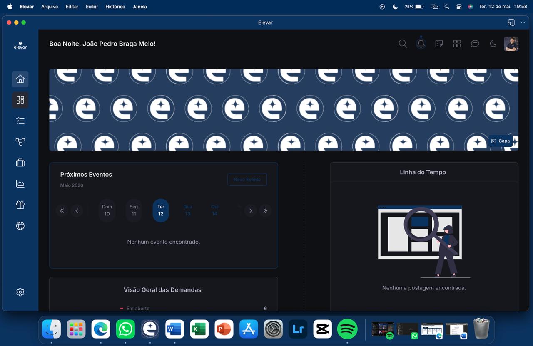Open the globe icon in the sidebar
The height and width of the screenshot is (346, 533).
point(20,226)
